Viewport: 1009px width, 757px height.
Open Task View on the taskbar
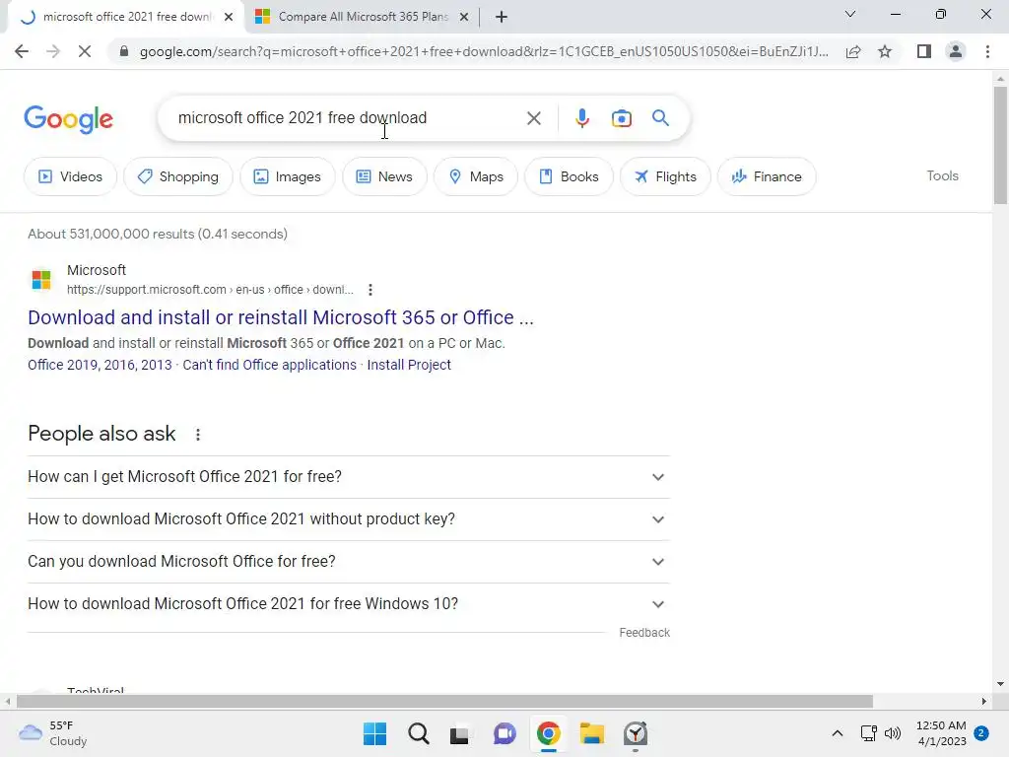coord(459,733)
